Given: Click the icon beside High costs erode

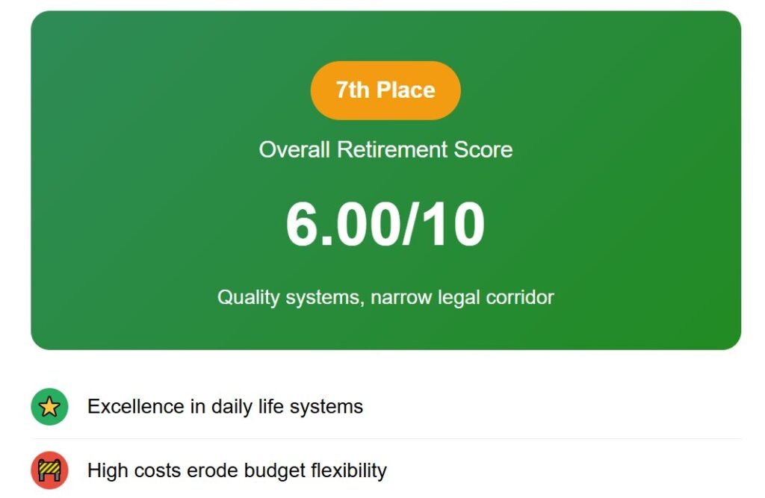Looking at the screenshot, I should (49, 471).
